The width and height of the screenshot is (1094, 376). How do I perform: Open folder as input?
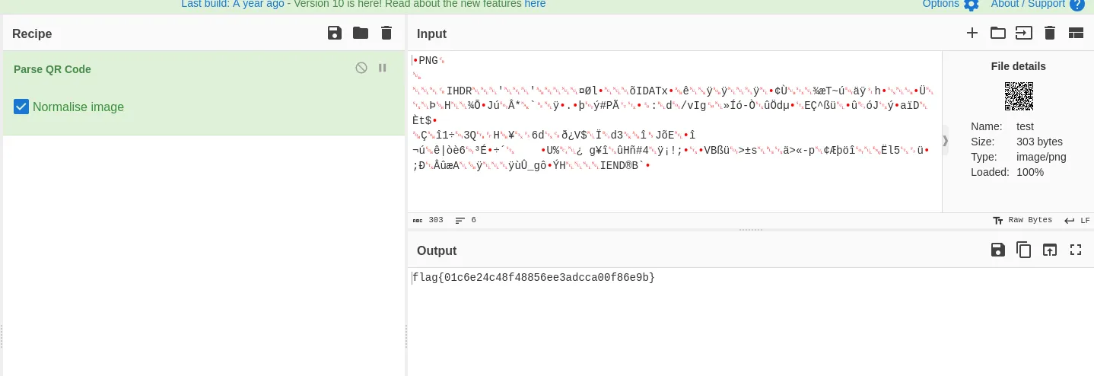click(x=997, y=33)
